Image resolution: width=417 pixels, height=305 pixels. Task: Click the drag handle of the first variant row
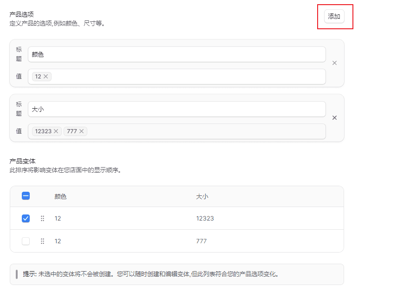[42, 218]
